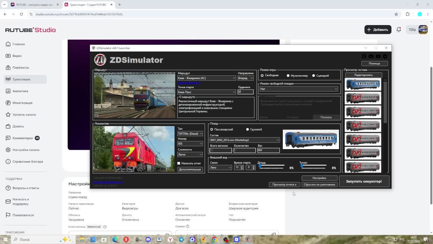Click the Добавить button in RUTUBE Studio

pos(378,29)
